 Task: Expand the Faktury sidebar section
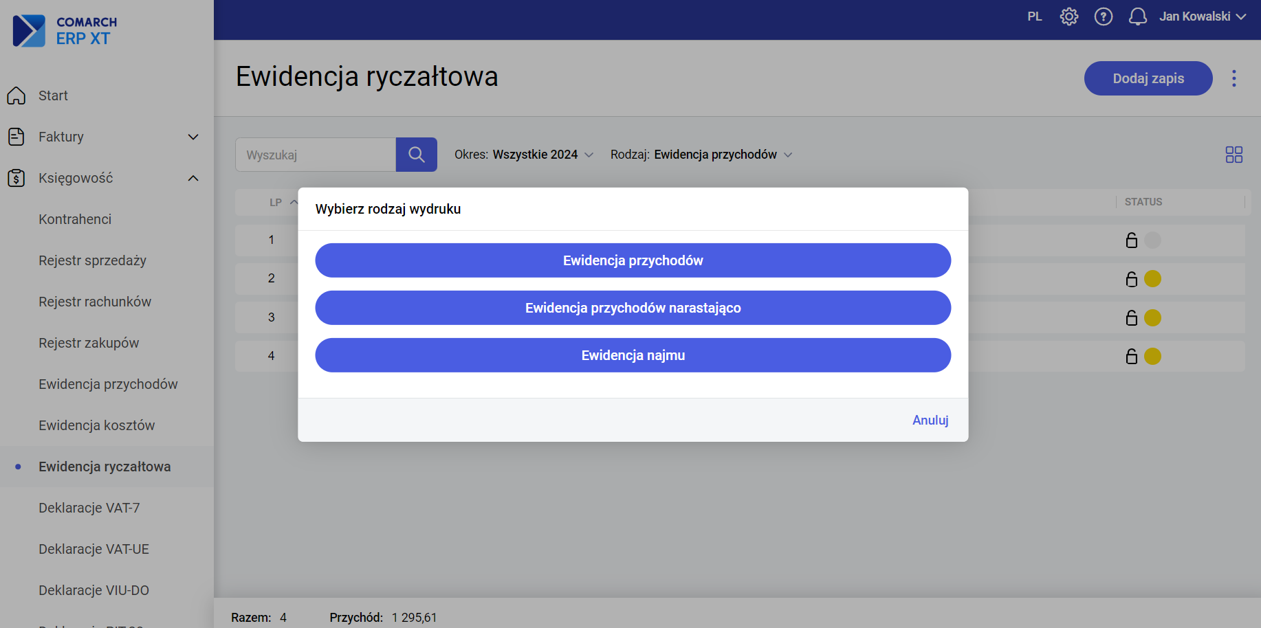[193, 137]
